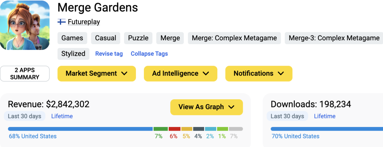This screenshot has width=383, height=147.
Task: Select the Games tag
Action: [72, 38]
